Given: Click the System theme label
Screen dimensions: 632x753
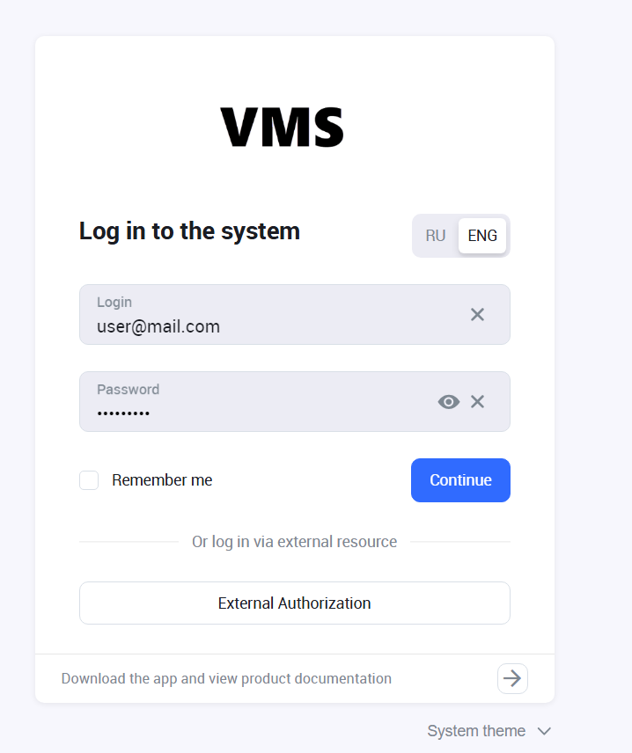Looking at the screenshot, I should point(475,730).
